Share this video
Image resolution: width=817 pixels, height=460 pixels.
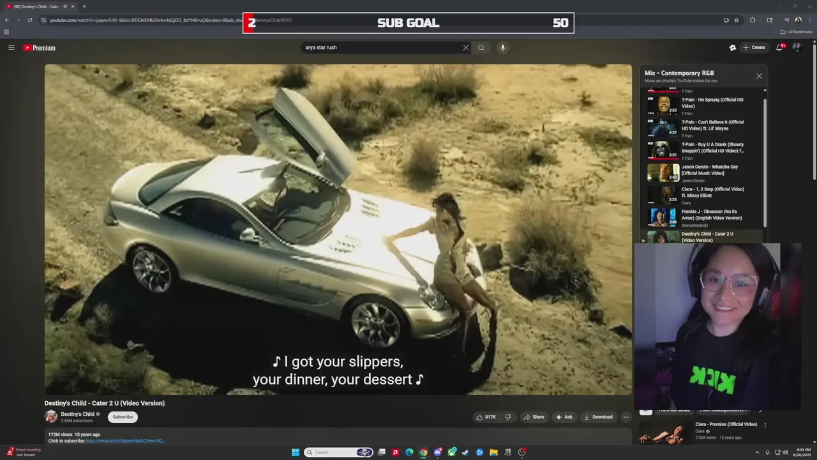(x=534, y=417)
